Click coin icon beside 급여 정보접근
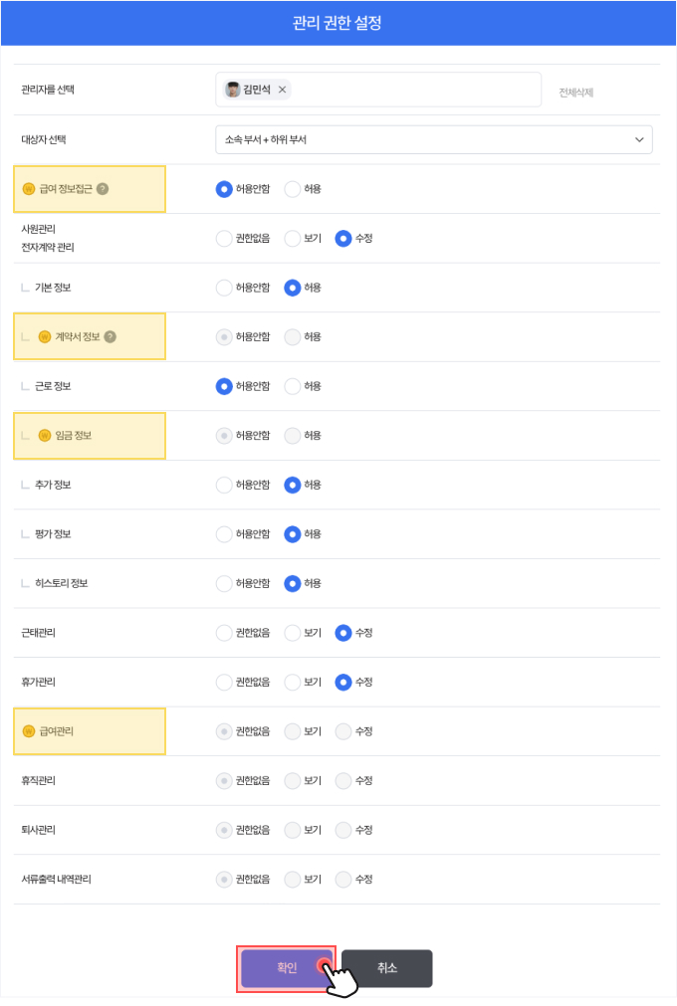677x1006 pixels. coord(28,189)
